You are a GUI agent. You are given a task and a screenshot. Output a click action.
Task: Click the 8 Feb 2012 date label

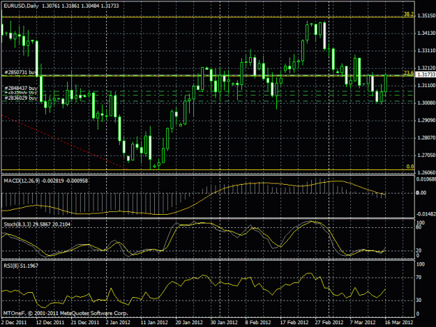click(257, 322)
